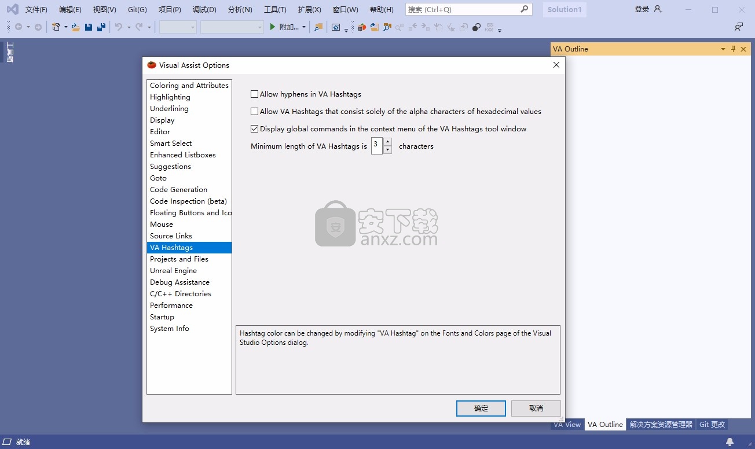Click the New Project toolbar icon
The width and height of the screenshot is (755, 449).
(56, 27)
